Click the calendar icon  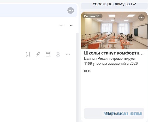click(48, 54)
